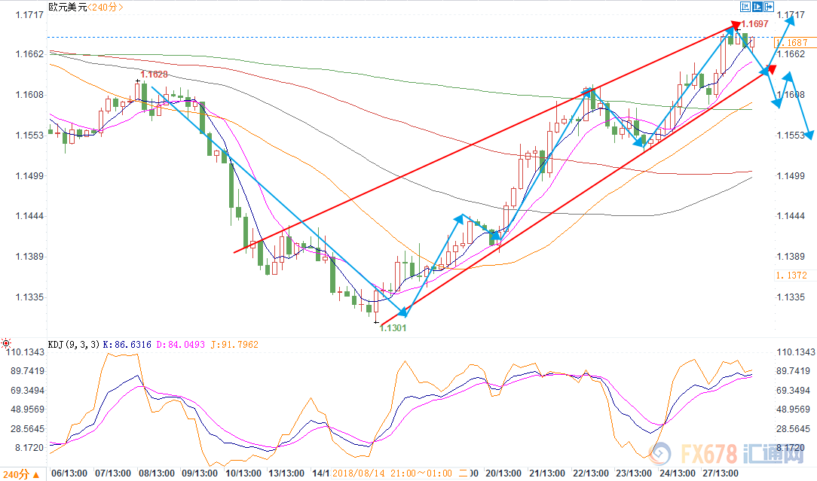Click the first chart scale icon at top right
The height and width of the screenshot is (481, 817).
(x=745, y=7)
